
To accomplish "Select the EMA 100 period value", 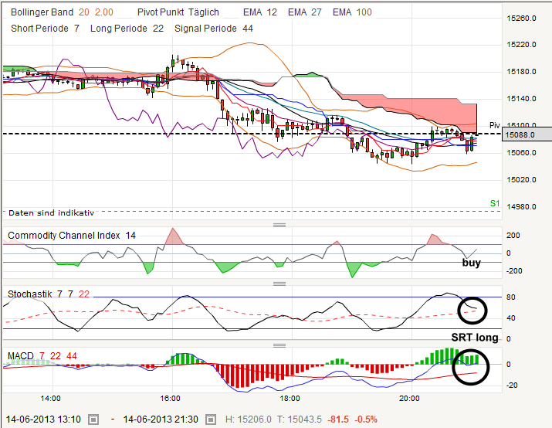I will (x=364, y=12).
